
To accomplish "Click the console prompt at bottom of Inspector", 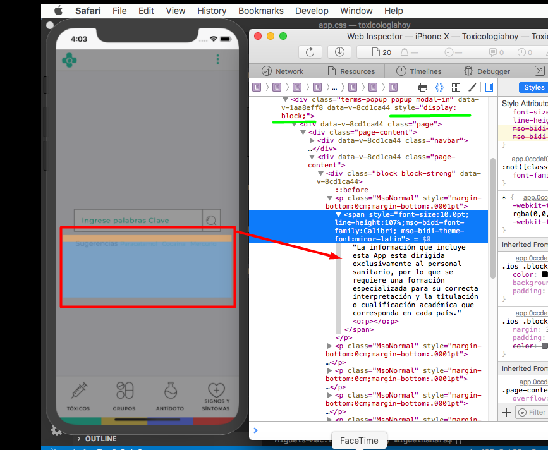I will click(x=398, y=430).
